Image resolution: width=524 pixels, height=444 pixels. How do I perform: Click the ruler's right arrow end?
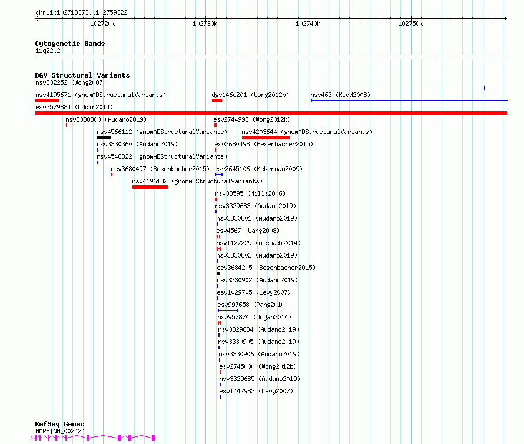[505, 18]
